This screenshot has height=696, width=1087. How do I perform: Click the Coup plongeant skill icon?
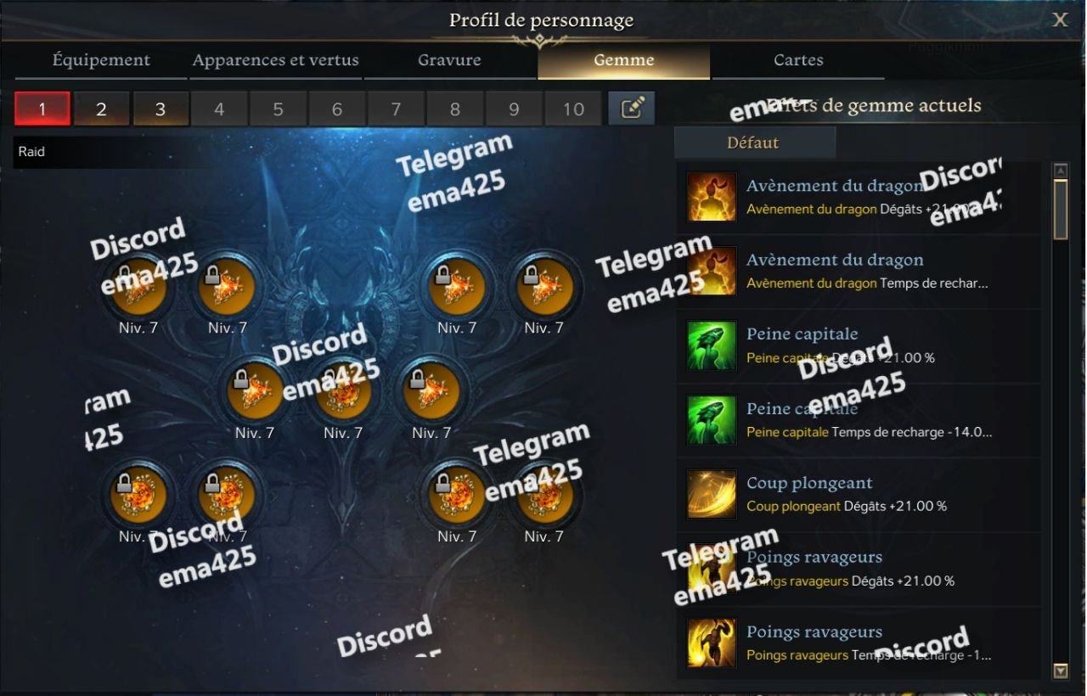tap(712, 495)
